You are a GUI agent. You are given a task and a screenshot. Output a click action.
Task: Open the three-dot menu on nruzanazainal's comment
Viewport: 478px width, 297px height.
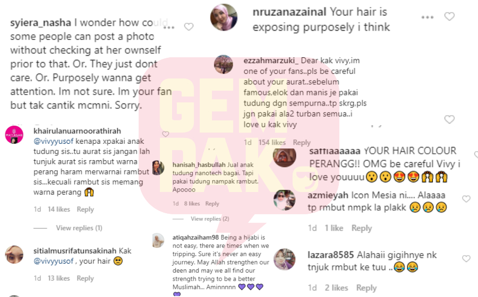point(428,18)
